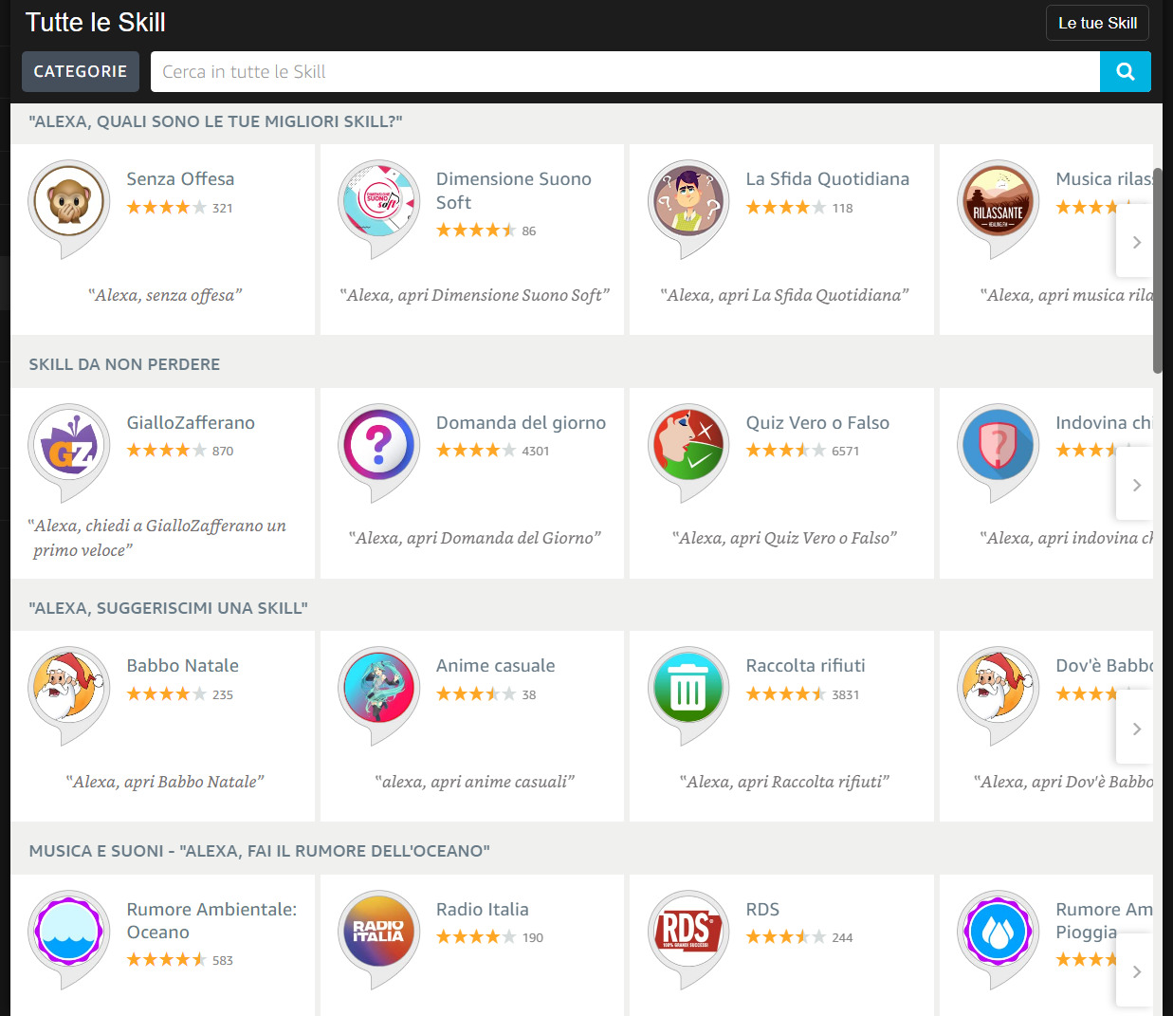Open the Radio Italia skill icon

(x=379, y=937)
